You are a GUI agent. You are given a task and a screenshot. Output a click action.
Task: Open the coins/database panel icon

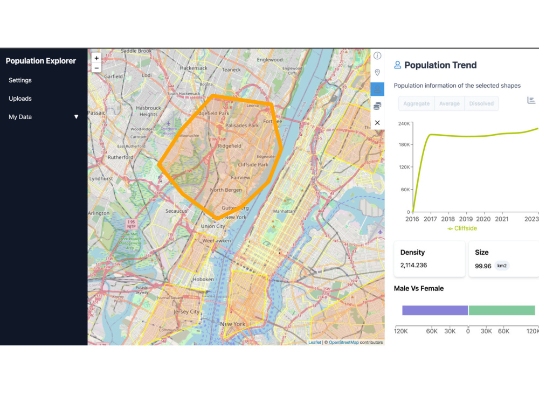(x=377, y=106)
